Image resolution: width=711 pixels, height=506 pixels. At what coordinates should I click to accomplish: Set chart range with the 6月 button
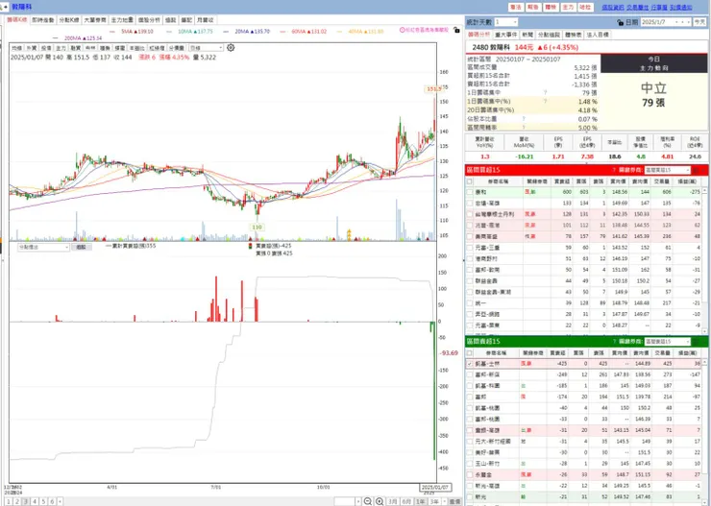[x=406, y=501]
